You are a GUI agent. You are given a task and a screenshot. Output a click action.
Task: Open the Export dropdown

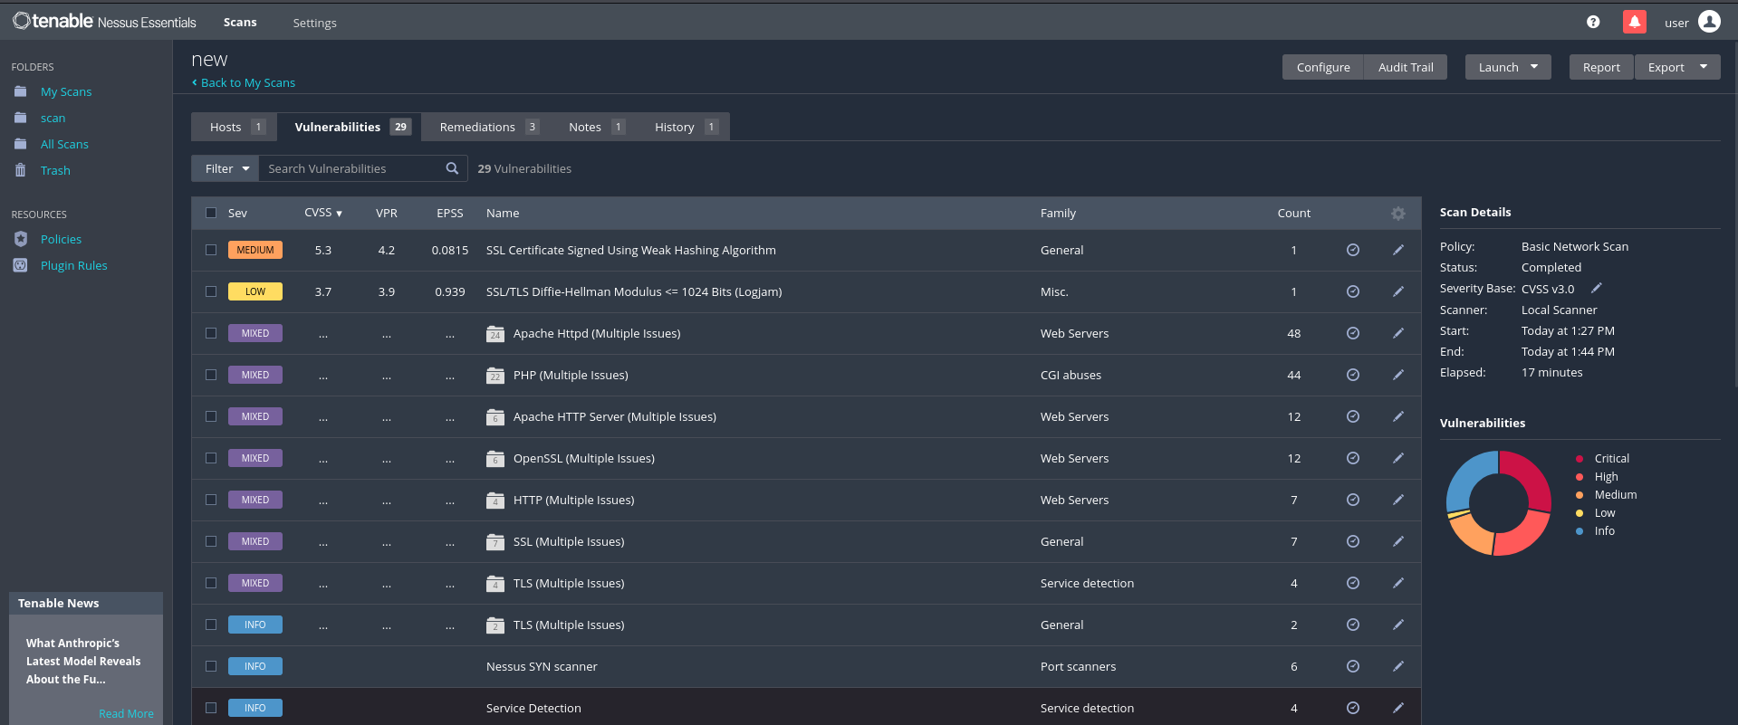[x=1677, y=67]
